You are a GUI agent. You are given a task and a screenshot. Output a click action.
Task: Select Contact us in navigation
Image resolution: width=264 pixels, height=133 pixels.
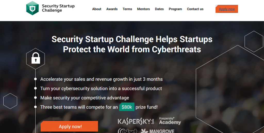195,9
